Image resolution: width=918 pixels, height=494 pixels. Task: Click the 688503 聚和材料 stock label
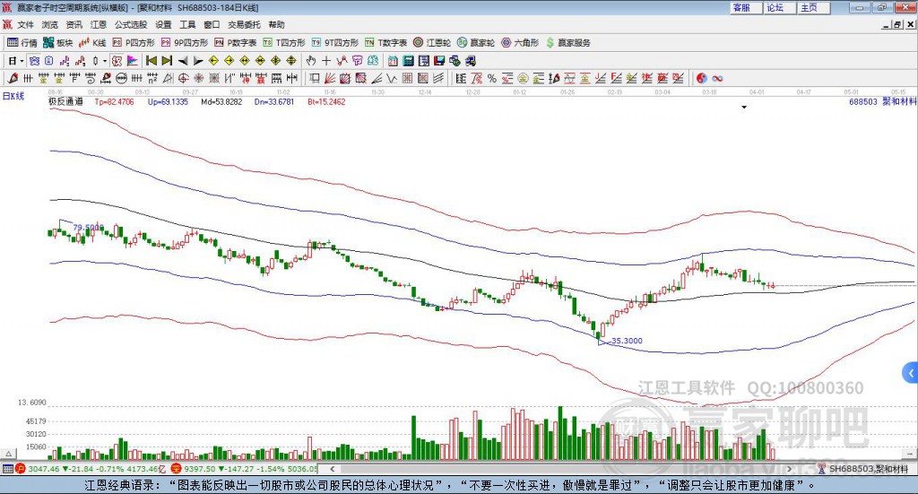pos(882,101)
